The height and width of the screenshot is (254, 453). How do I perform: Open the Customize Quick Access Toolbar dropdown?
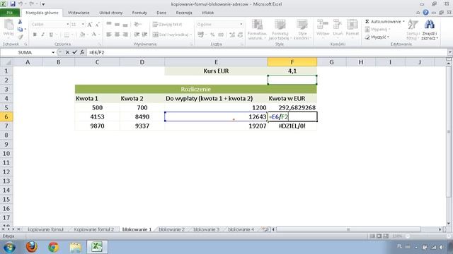click(43, 4)
